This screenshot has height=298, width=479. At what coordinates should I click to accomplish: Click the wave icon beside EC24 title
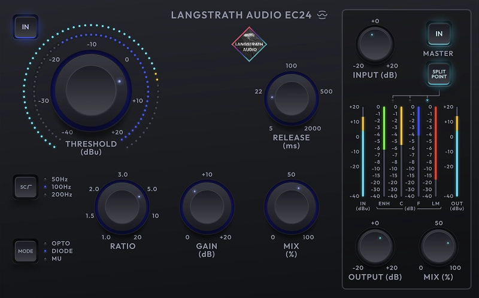(322, 15)
